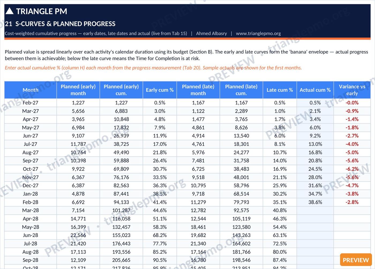Click the empty Actual cum % cell for Jul-28
Screen dimensions: 375x269
coord(315,244)
